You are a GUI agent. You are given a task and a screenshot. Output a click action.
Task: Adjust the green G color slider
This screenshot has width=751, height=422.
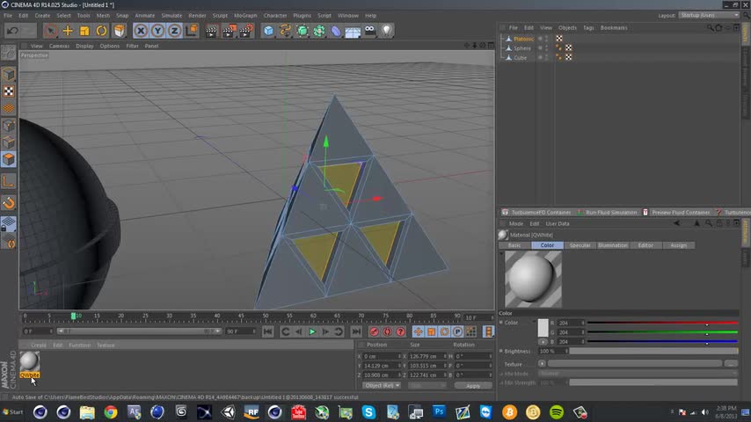(662, 332)
